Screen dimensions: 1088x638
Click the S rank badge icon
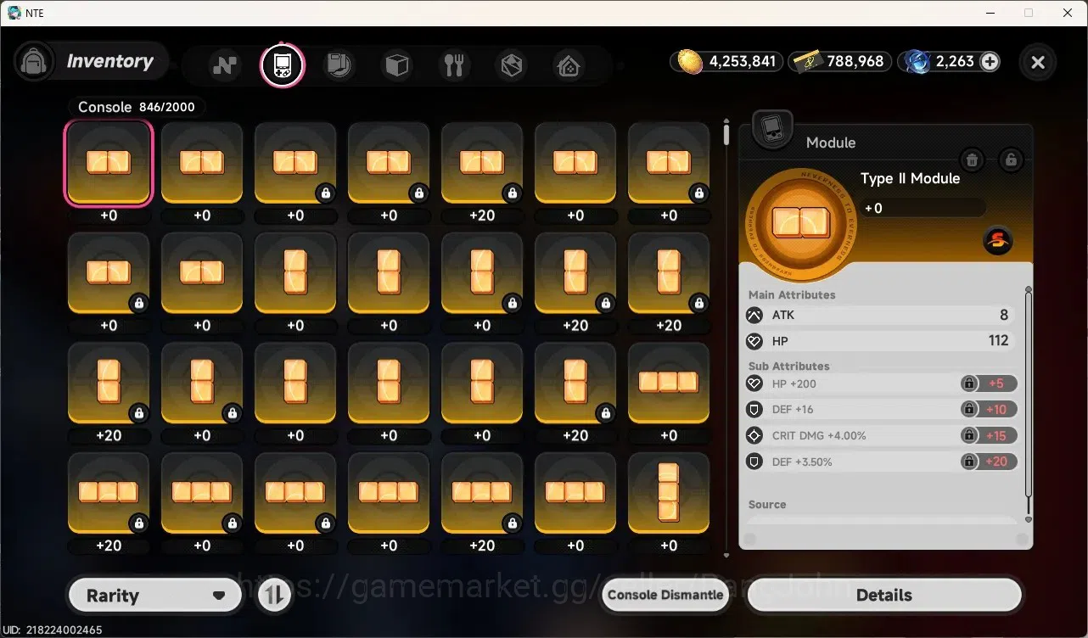[x=998, y=241]
